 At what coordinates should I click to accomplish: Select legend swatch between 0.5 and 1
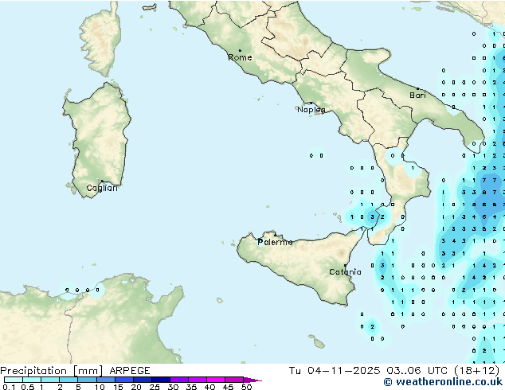[32, 380]
